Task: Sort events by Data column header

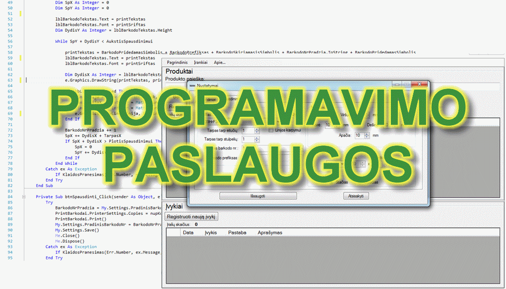Action: tap(188, 232)
